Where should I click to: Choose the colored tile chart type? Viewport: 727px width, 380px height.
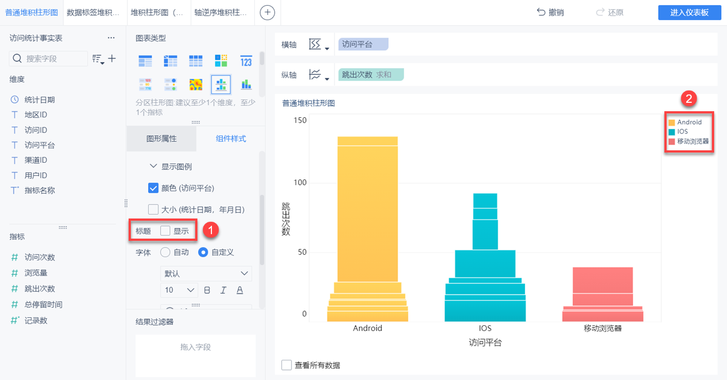pos(221,61)
